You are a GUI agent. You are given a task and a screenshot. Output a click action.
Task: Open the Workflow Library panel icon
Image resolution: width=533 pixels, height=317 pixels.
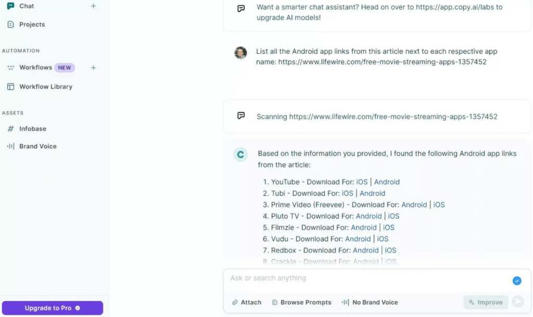pyautogui.click(x=10, y=86)
